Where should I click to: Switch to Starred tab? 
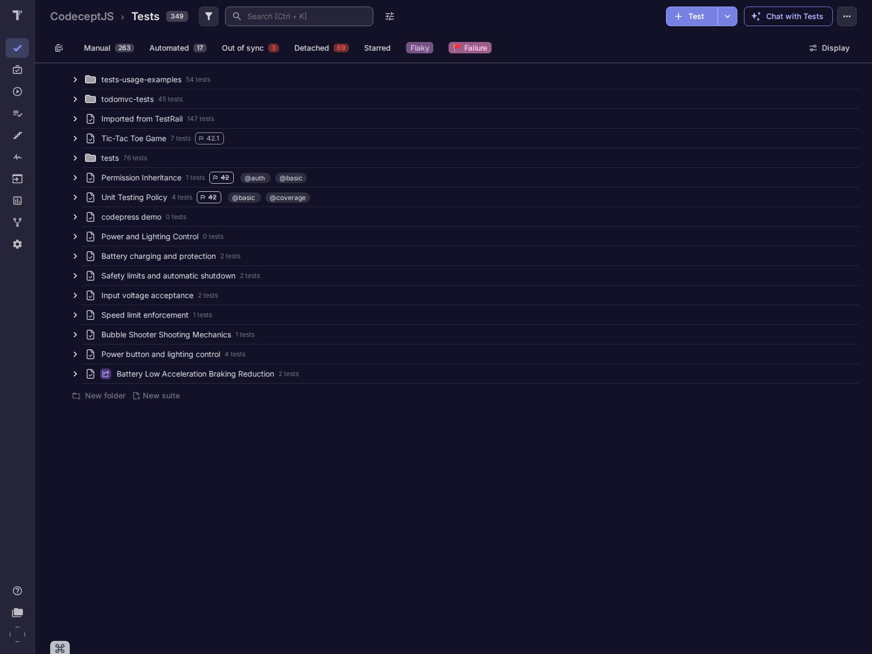tap(377, 48)
